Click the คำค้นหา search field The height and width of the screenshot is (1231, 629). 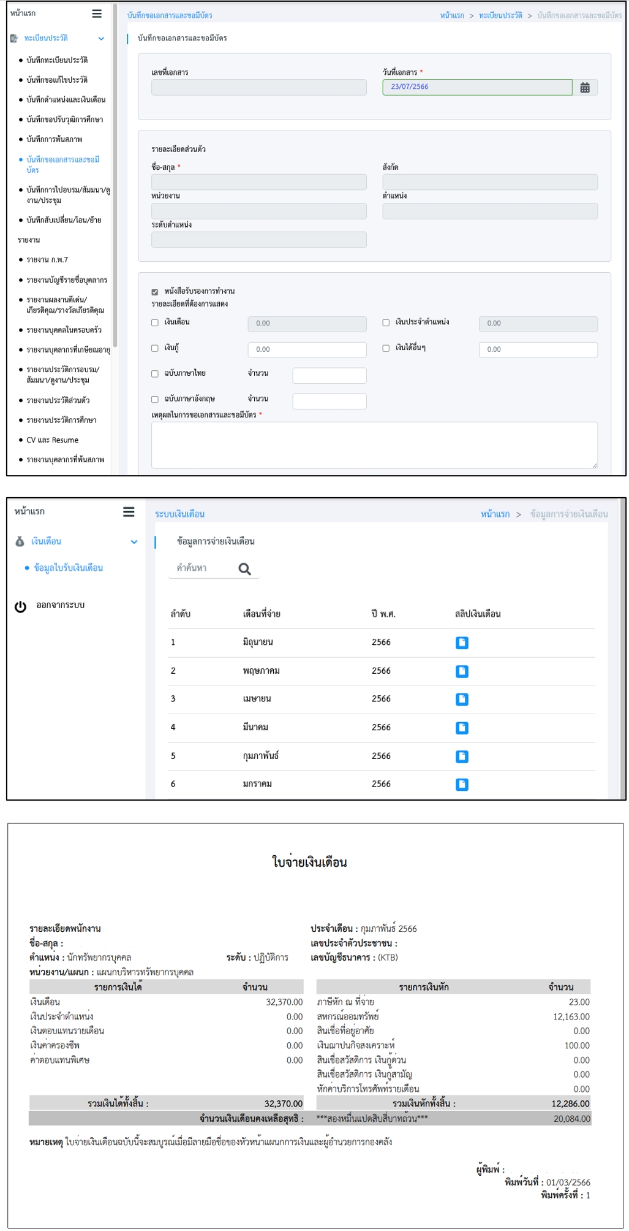click(x=203, y=568)
